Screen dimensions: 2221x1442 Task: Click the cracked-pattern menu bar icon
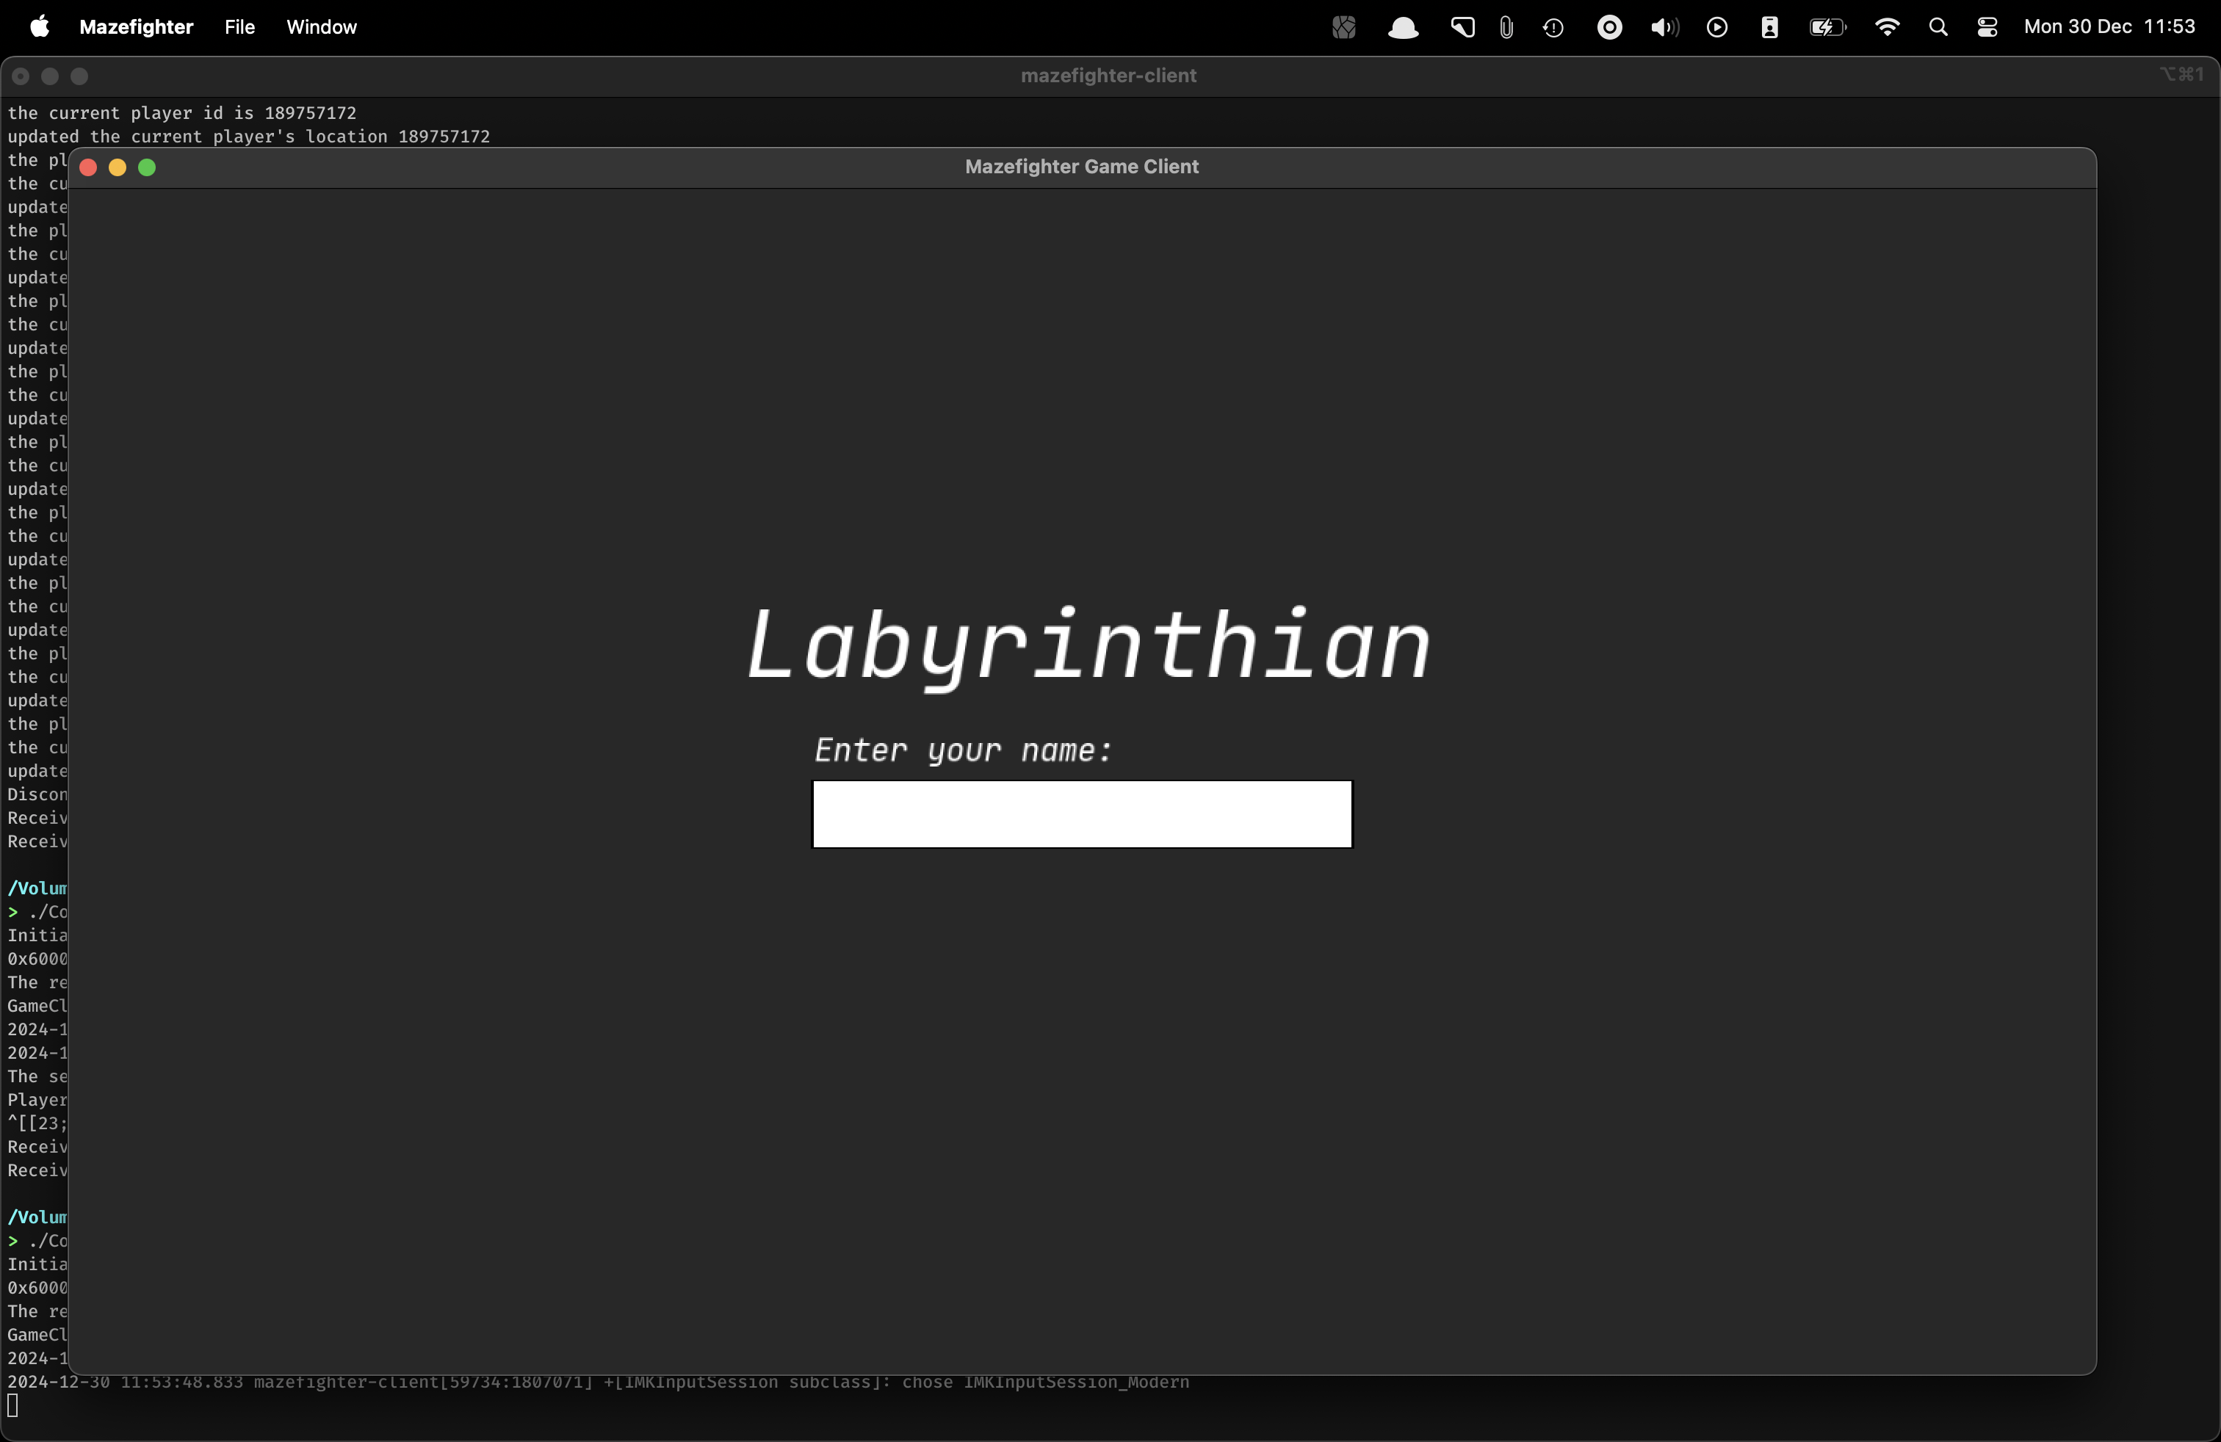pyautogui.click(x=1344, y=28)
